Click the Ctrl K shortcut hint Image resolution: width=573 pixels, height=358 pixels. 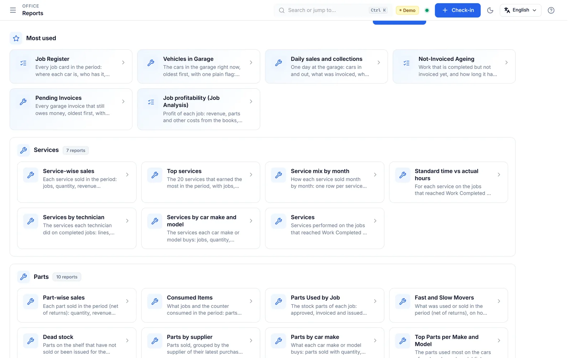[x=378, y=10]
